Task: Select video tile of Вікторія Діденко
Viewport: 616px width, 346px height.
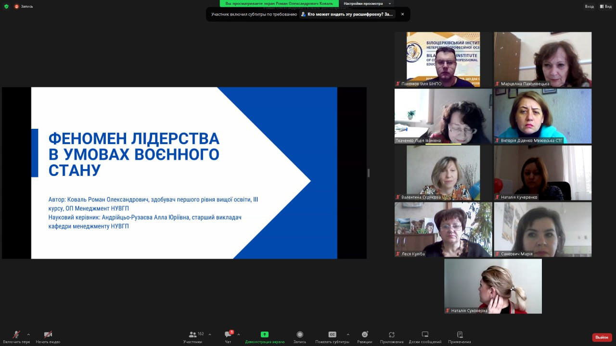Action: pos(543,116)
